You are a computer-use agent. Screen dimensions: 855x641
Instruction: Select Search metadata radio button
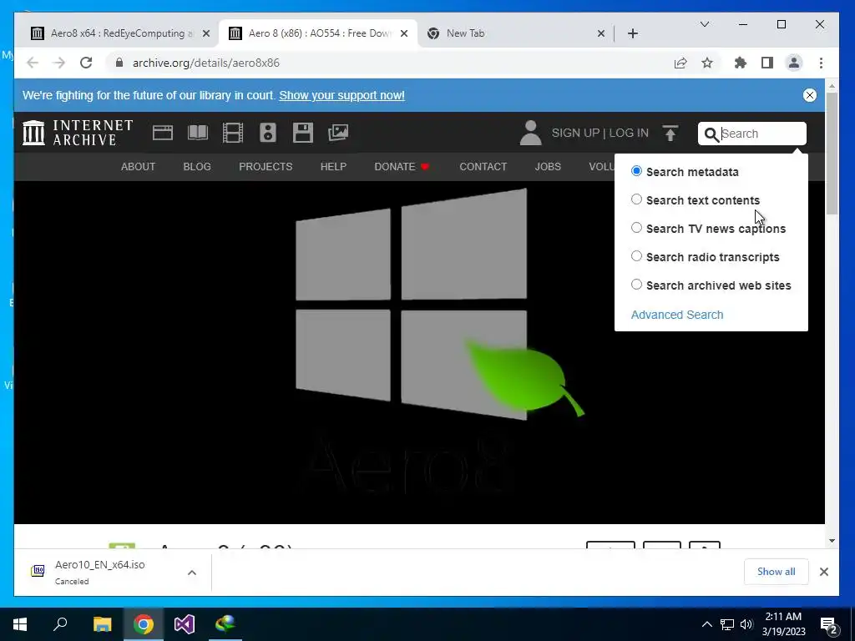tap(636, 171)
